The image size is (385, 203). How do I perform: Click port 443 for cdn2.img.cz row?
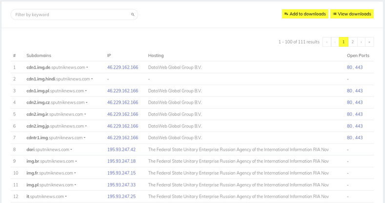tap(359, 102)
